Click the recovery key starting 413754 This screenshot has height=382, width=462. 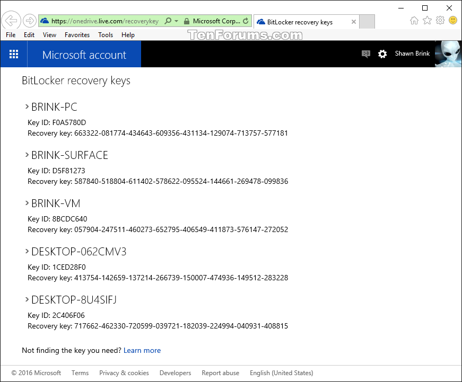click(181, 278)
